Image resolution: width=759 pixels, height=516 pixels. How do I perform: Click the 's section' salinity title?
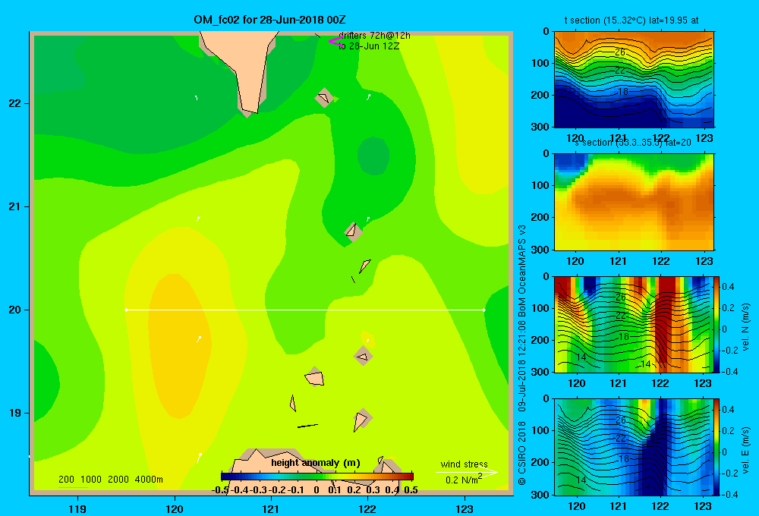[633, 143]
